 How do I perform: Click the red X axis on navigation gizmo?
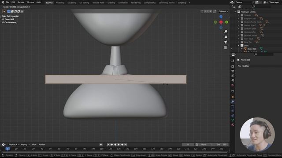point(221,22)
